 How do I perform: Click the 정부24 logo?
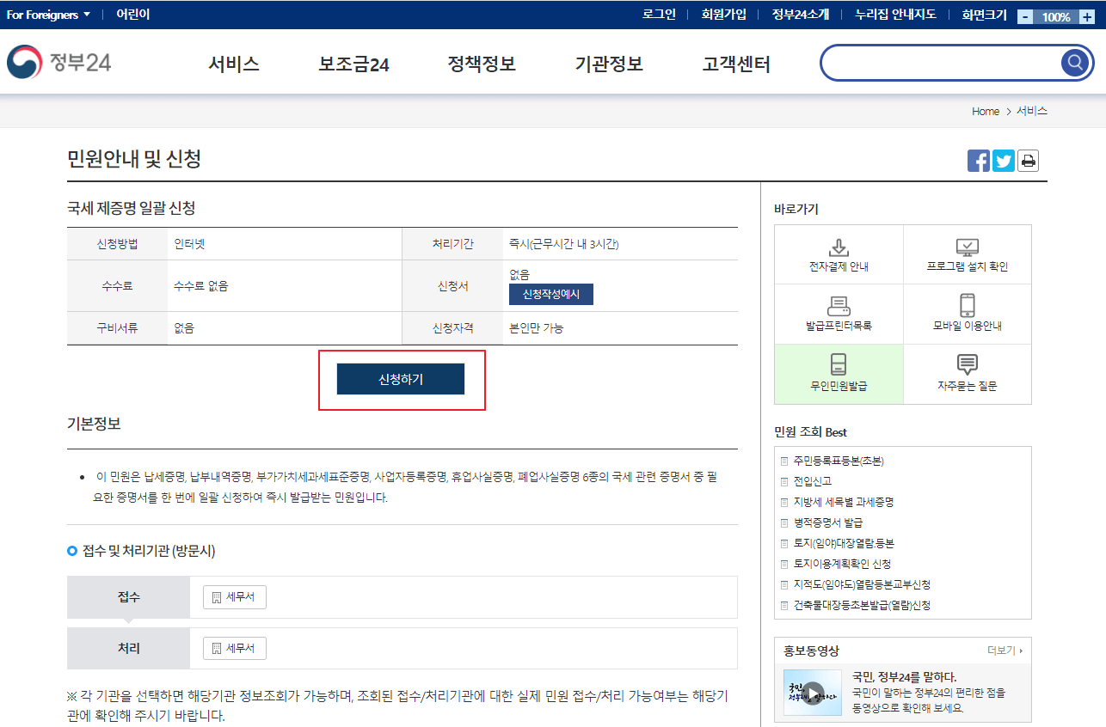(58, 63)
